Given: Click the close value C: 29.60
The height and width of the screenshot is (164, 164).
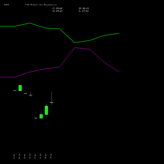Looking at the screenshot, I should [x=57, y=9].
